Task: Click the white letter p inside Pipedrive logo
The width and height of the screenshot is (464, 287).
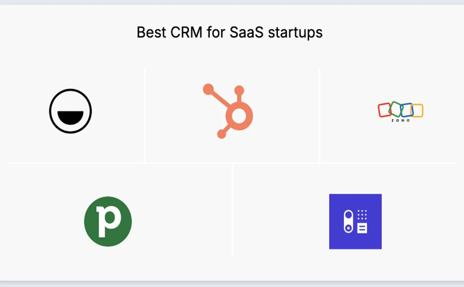Action: click(x=108, y=221)
